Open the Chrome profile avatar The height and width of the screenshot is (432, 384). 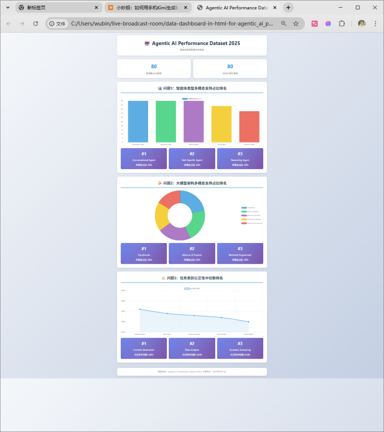click(362, 24)
